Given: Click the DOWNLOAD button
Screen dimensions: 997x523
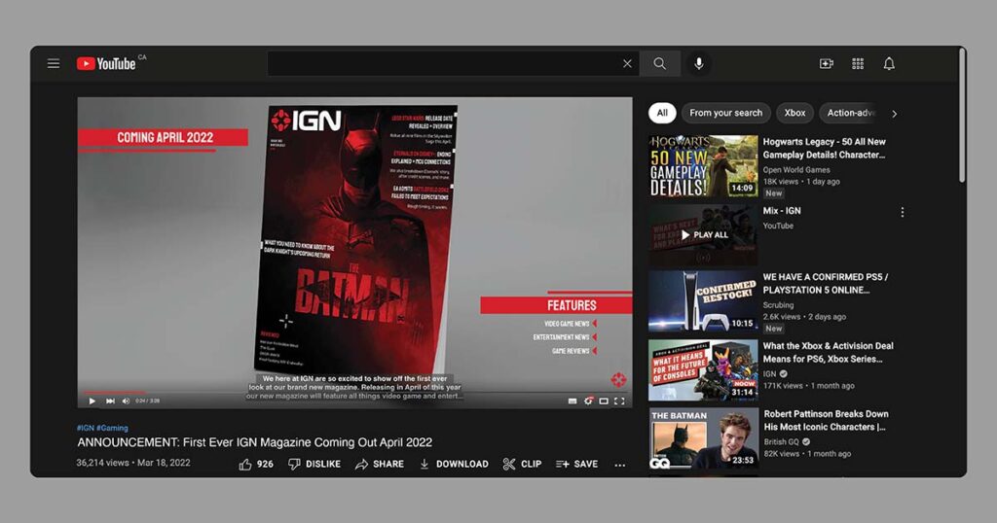Looking at the screenshot, I should point(454,464).
